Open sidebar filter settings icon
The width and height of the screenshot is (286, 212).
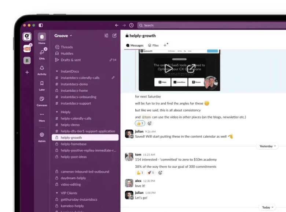(106, 36)
